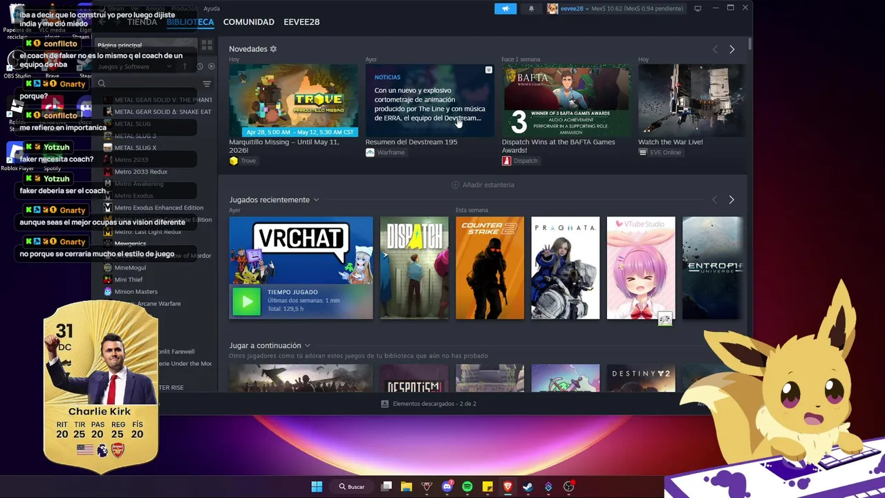This screenshot has height=498, width=885.
Task: Open Trove Marquitillo Missing thumbnail
Action: pyautogui.click(x=293, y=100)
